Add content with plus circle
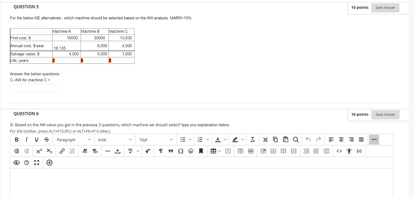 [50, 163]
